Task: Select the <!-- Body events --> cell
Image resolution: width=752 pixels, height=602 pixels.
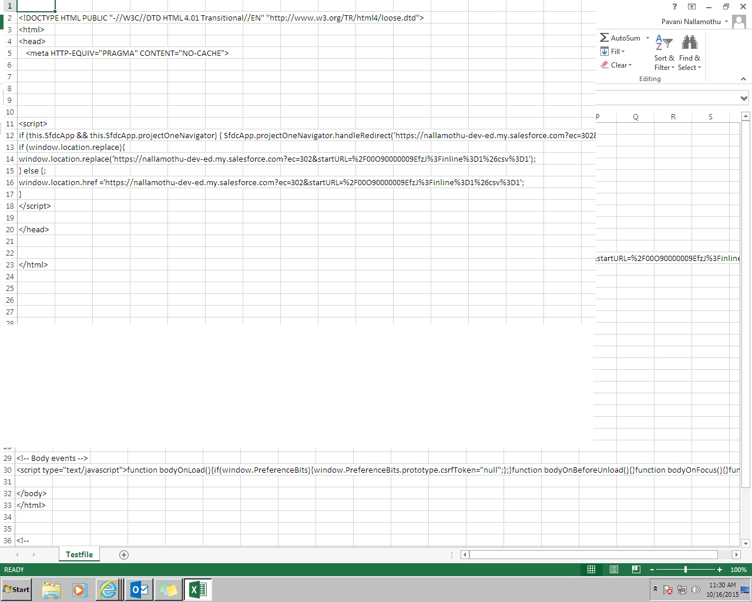Action: click(x=52, y=458)
